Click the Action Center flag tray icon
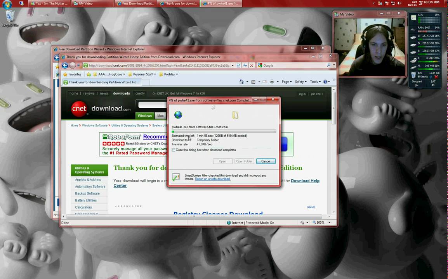The height and width of the screenshot is (279, 448). (386, 3)
